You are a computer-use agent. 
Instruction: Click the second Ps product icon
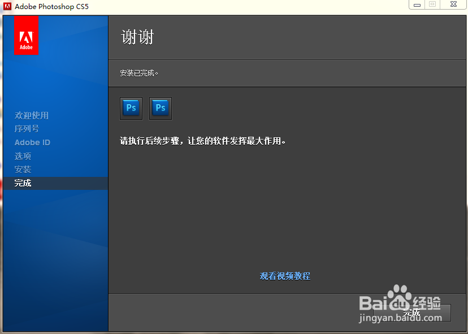[x=161, y=109]
